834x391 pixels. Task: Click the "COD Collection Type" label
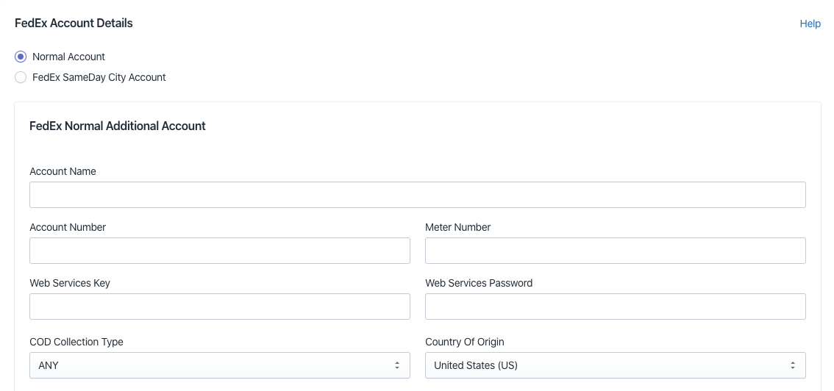point(76,342)
